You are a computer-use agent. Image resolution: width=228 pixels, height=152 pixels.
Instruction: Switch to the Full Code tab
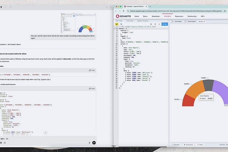130,21
